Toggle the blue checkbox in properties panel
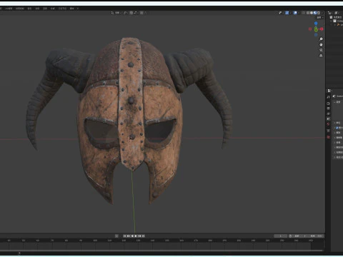The width and height of the screenshot is (343, 257). [337, 128]
